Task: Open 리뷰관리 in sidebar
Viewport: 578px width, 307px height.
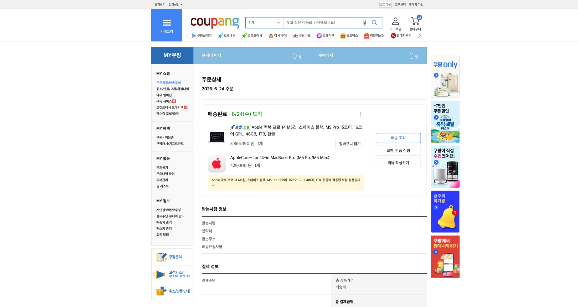Action: pos(162,180)
